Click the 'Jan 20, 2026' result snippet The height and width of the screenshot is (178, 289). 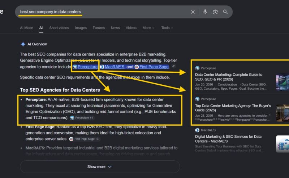click(x=231, y=86)
